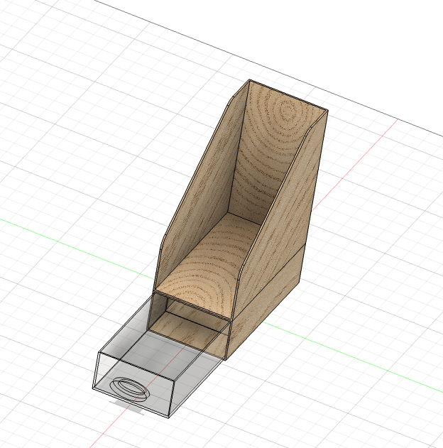This screenshot has height=448, width=443.
Task: Select the lower base side panel below seam
Action: (x=264, y=303)
